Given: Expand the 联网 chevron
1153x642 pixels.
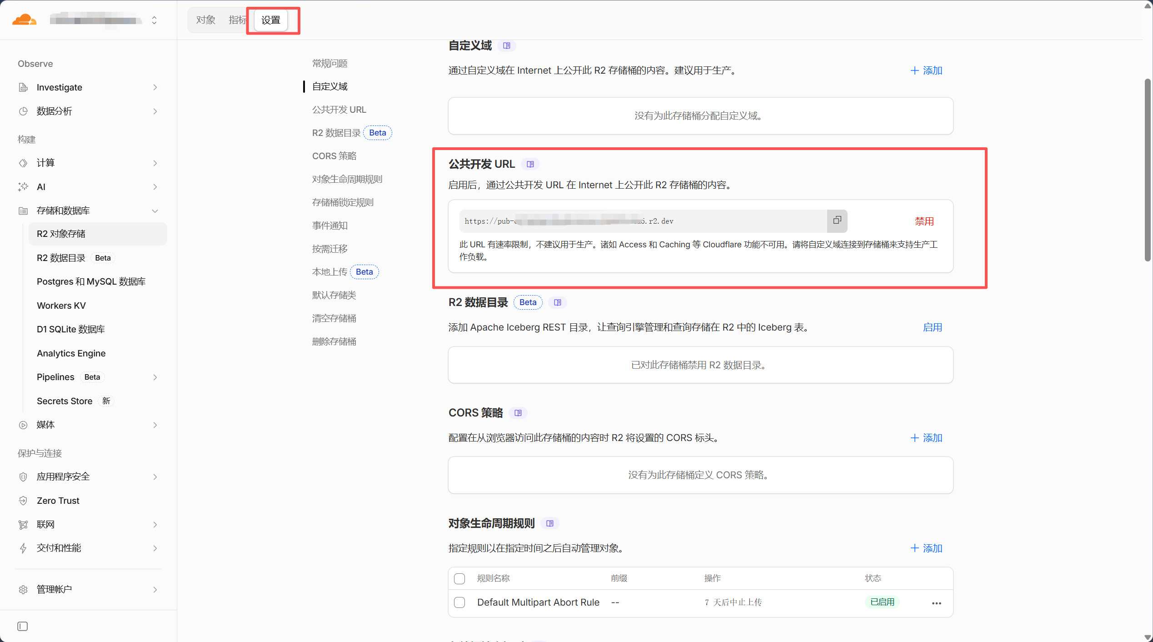Looking at the screenshot, I should pyautogui.click(x=155, y=524).
